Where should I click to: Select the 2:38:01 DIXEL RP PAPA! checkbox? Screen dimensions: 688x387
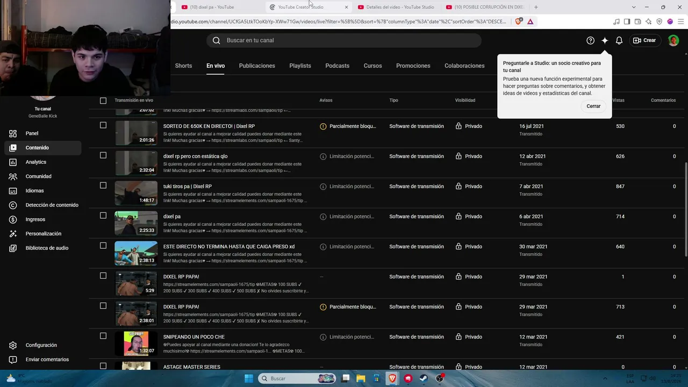pos(103,306)
